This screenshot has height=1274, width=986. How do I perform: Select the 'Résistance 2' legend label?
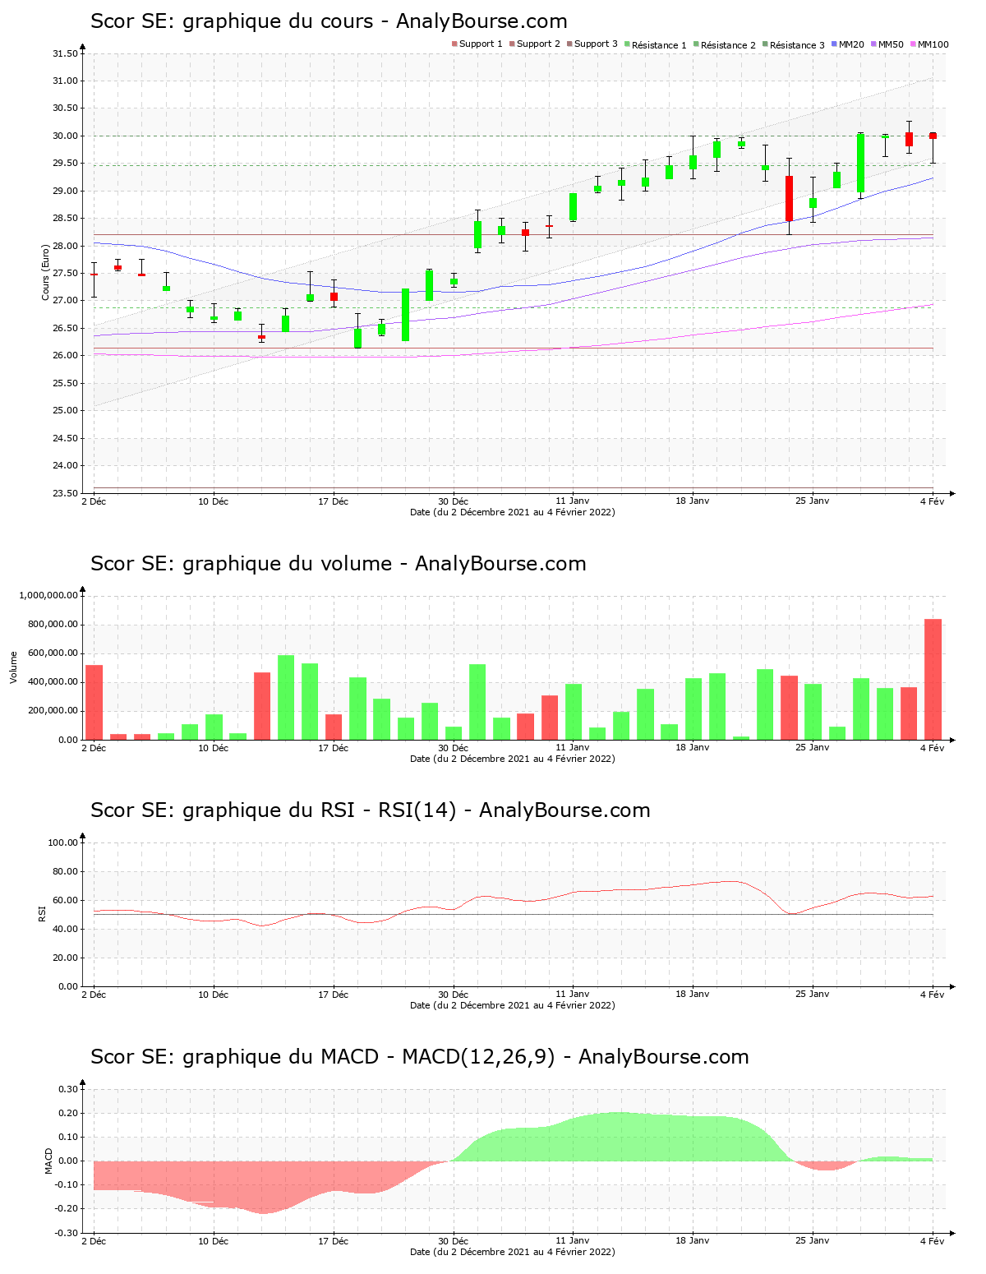pos(728,45)
